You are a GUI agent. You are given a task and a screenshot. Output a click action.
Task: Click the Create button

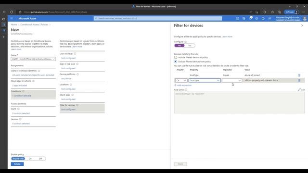click(x=17, y=164)
